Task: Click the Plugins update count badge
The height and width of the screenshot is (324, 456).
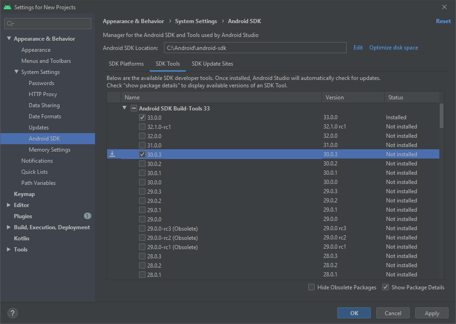Action: (88, 216)
